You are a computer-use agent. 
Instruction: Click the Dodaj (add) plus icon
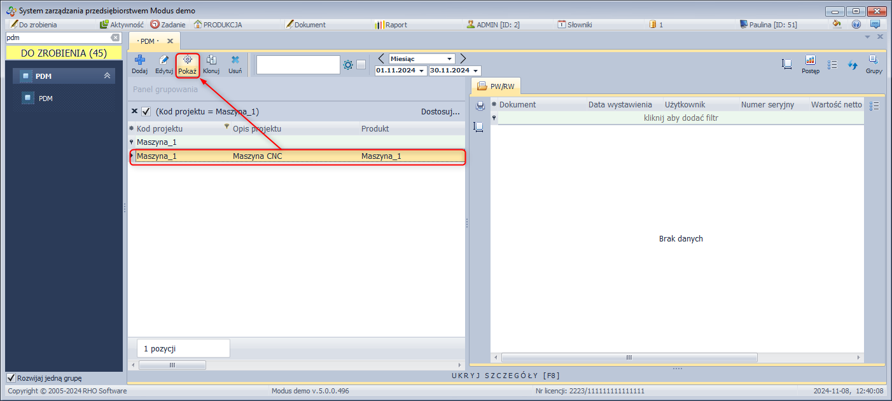(139, 60)
